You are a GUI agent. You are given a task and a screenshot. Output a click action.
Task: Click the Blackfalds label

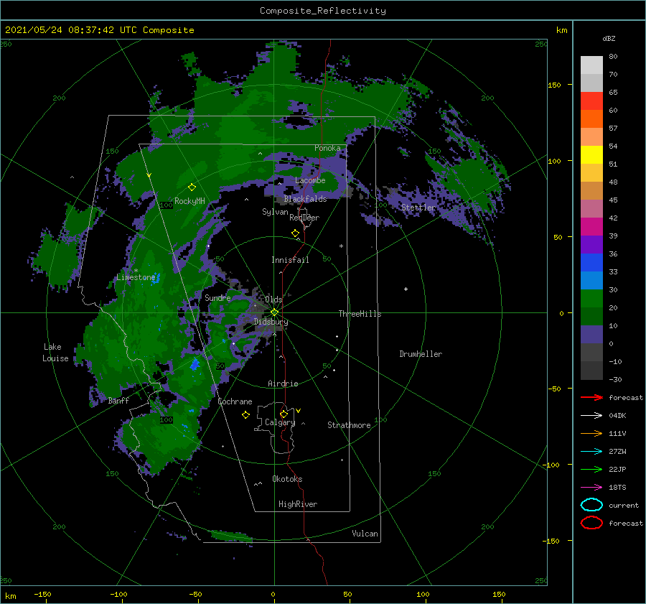pyautogui.click(x=305, y=199)
